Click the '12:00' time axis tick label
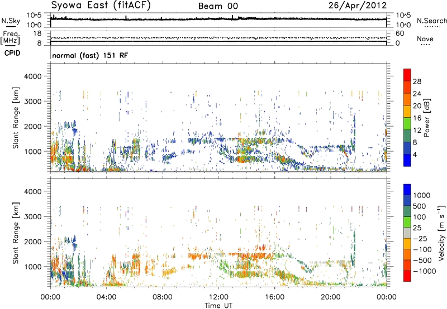Screen dimensions: 447x309 click(218, 297)
